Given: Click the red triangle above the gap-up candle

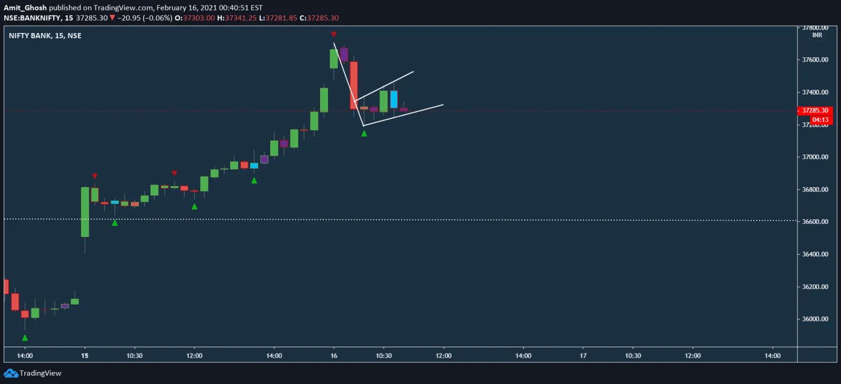Looking at the screenshot, I should tap(95, 176).
